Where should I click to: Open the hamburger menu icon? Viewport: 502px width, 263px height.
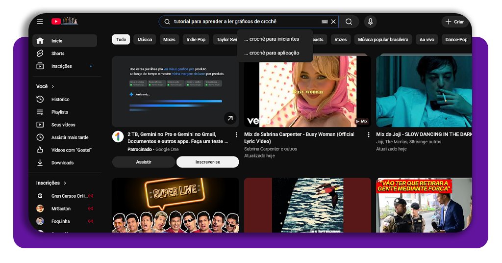(x=40, y=22)
